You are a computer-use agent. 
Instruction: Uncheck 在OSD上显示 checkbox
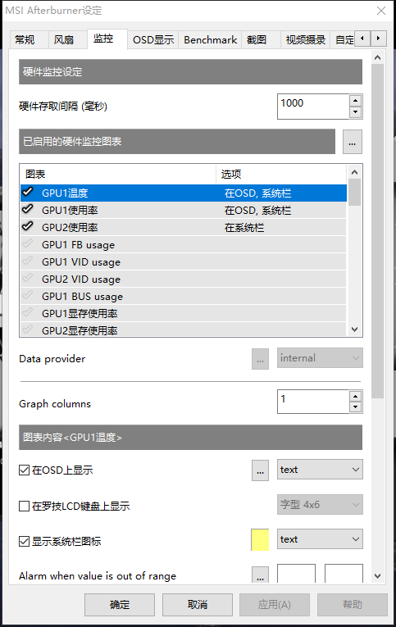[24, 470]
